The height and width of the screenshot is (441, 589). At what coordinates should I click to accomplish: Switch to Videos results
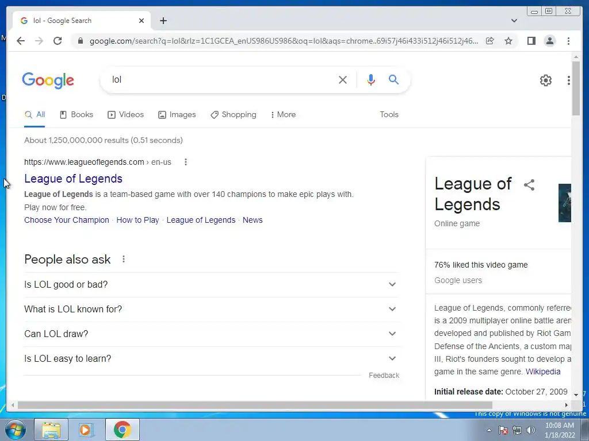point(126,115)
